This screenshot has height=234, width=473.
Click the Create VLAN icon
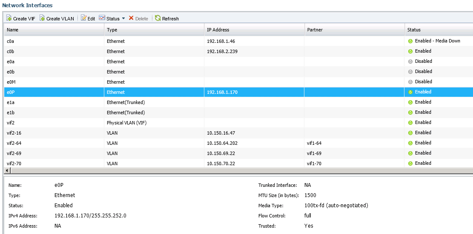(42, 18)
